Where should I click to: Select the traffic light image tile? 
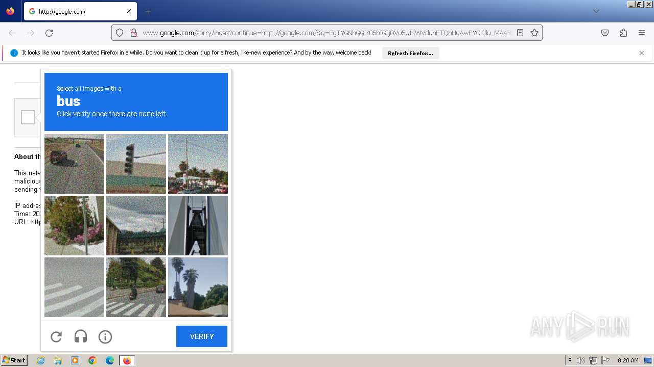click(x=136, y=164)
